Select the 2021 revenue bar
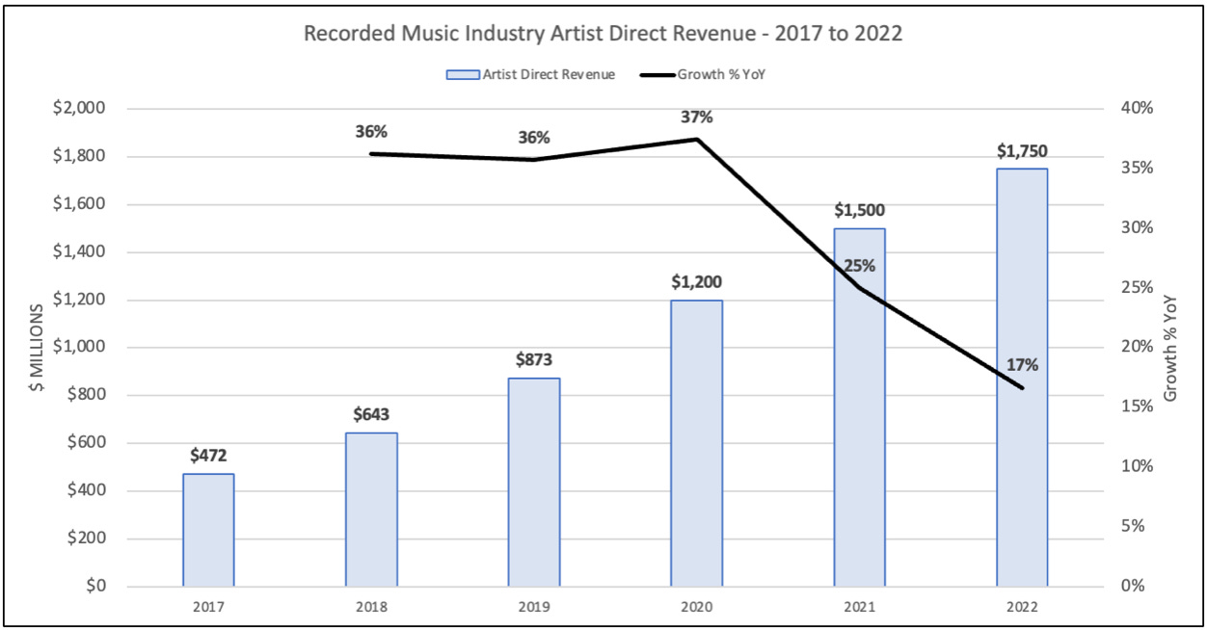The height and width of the screenshot is (630, 1207). coord(859,405)
